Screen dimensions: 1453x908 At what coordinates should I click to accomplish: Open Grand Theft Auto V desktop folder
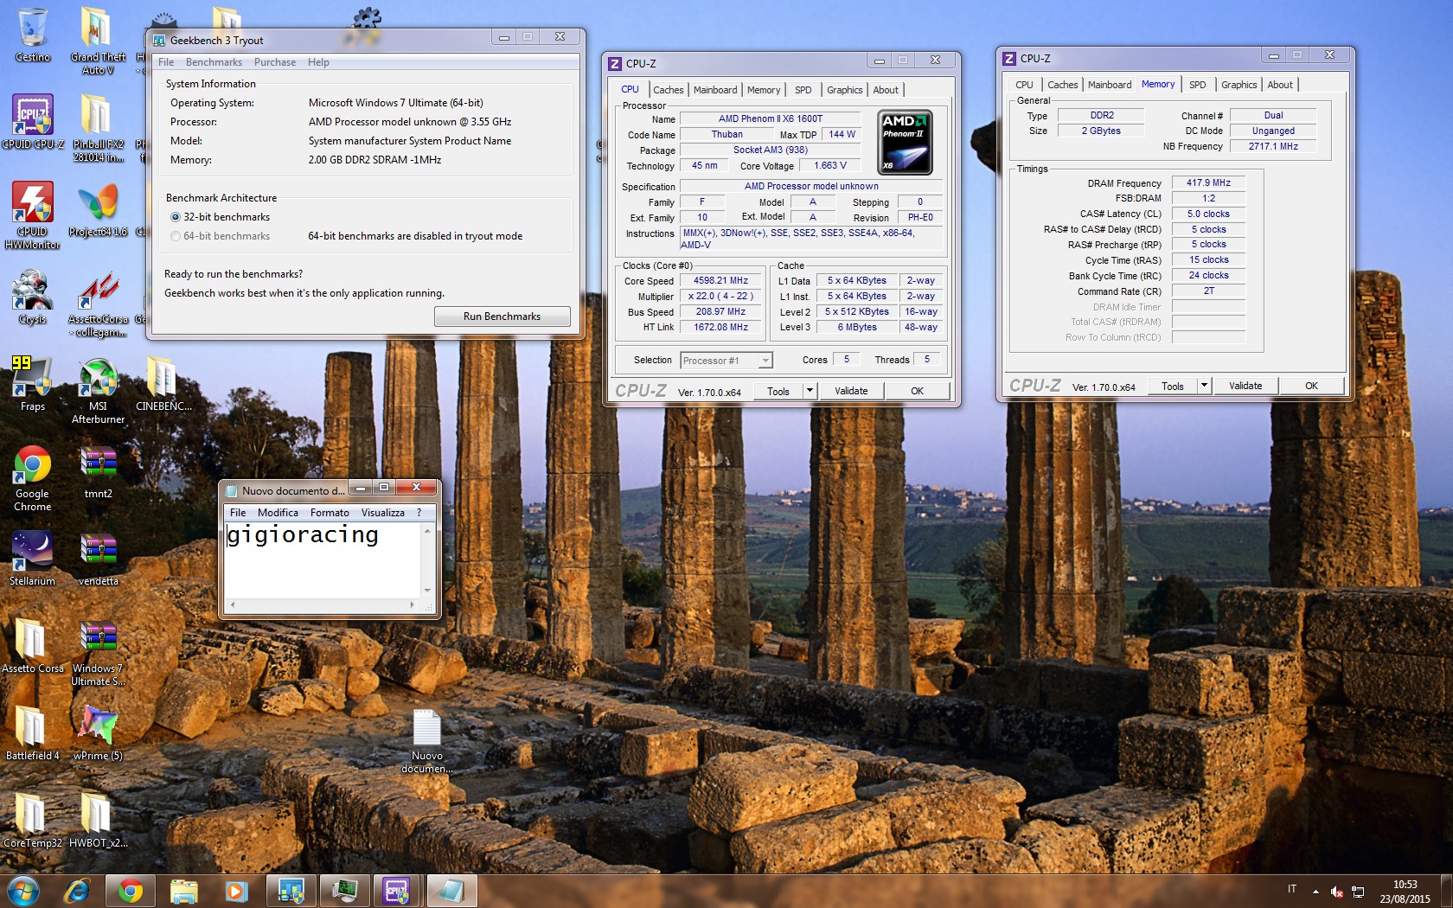(x=98, y=39)
